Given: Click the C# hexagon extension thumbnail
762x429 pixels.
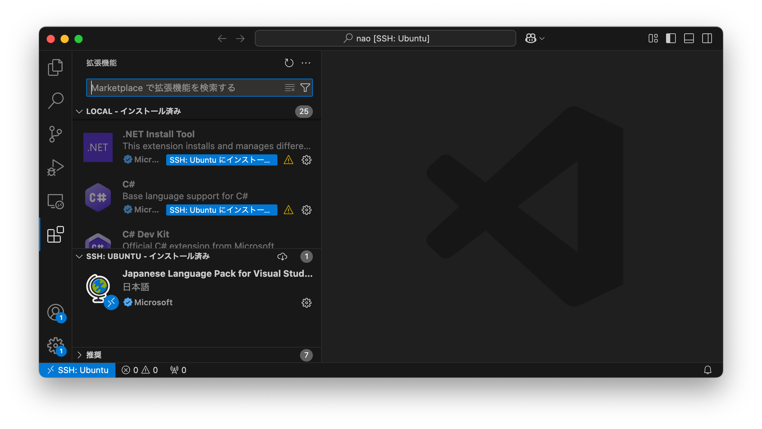Looking at the screenshot, I should click(98, 197).
